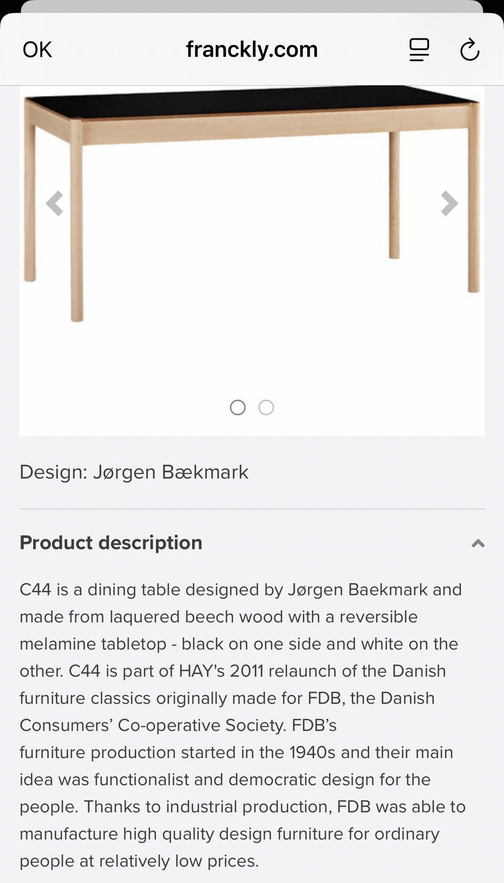Click the Product description heading

click(x=111, y=543)
